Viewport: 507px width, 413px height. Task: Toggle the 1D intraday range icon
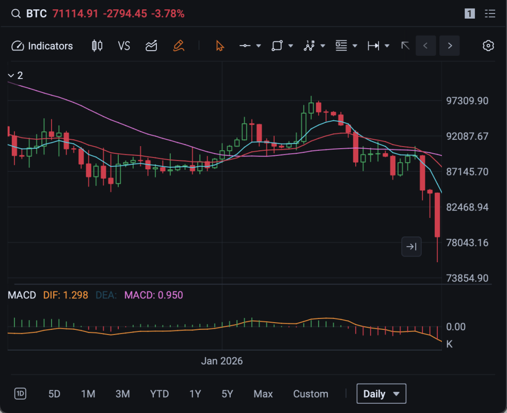tap(20, 394)
